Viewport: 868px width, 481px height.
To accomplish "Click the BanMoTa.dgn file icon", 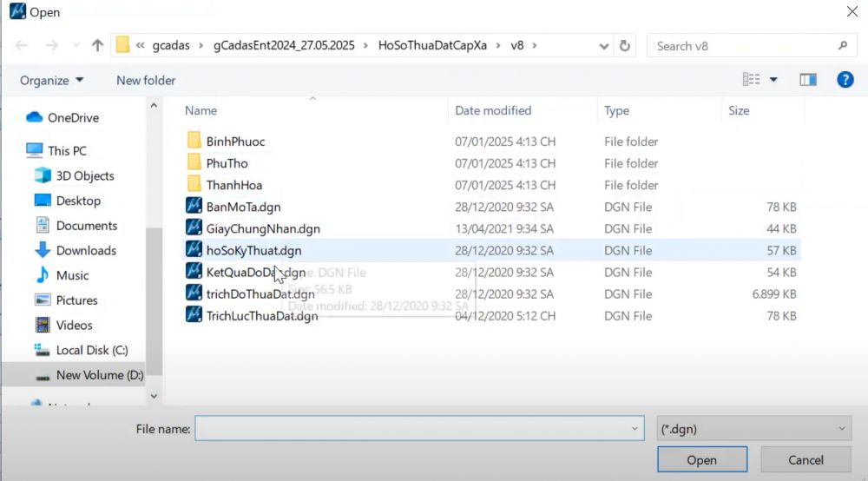I will (194, 207).
